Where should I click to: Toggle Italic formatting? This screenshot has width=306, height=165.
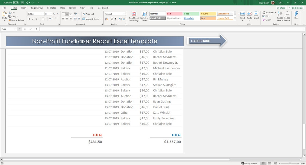point(33,19)
